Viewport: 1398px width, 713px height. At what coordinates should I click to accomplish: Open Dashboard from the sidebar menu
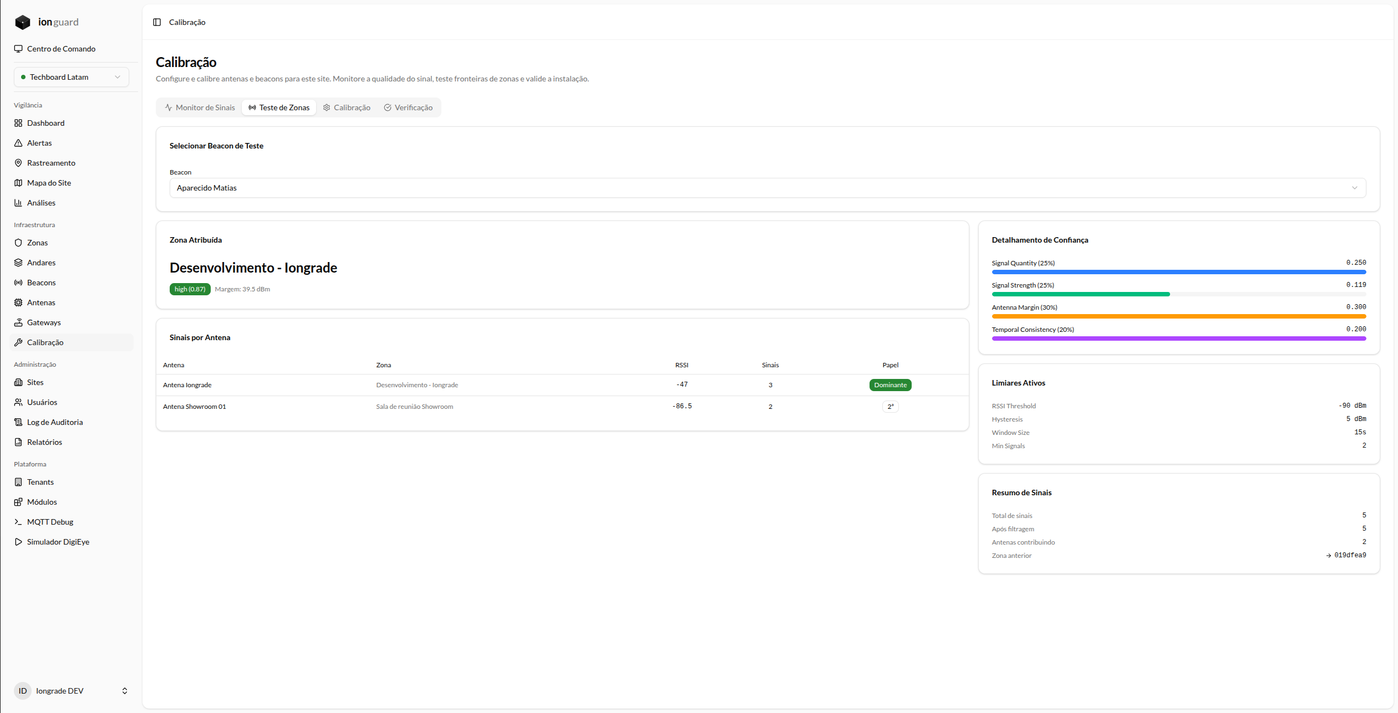72,123
